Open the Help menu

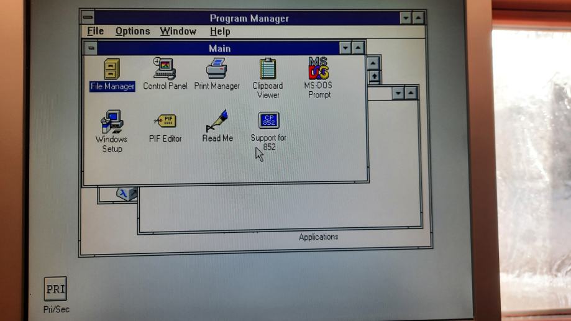219,31
